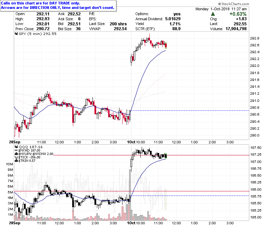The height and width of the screenshot is (226, 267).
Task: Click the green up-triangle change indicator
Action: (x=213, y=14)
